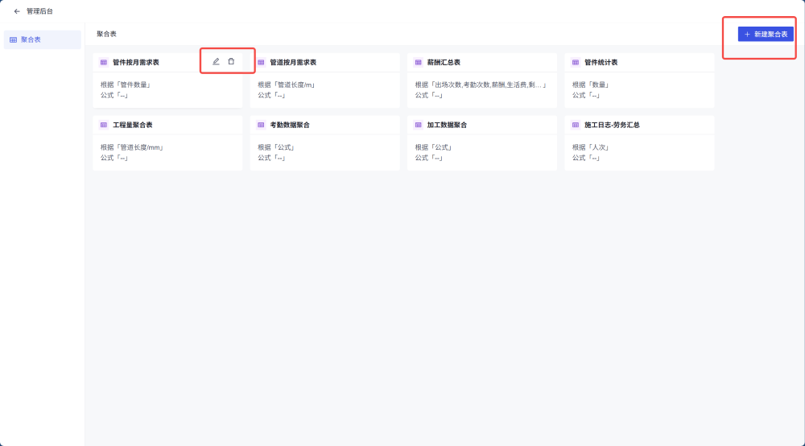Click the table icon of 管件统计表 card
Viewport: 805px width, 446px height.
click(576, 62)
